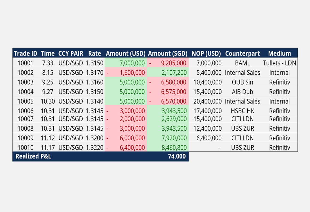The width and height of the screenshot is (310, 212).
Task: Click the 20,400,000 NOP value
Action: click(207, 101)
